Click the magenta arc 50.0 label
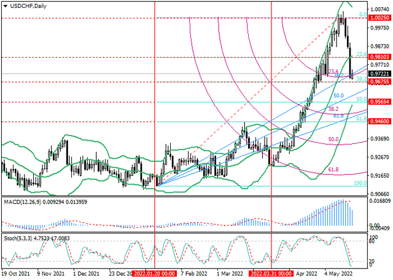The width and height of the screenshot is (393, 280). pyautogui.click(x=333, y=139)
